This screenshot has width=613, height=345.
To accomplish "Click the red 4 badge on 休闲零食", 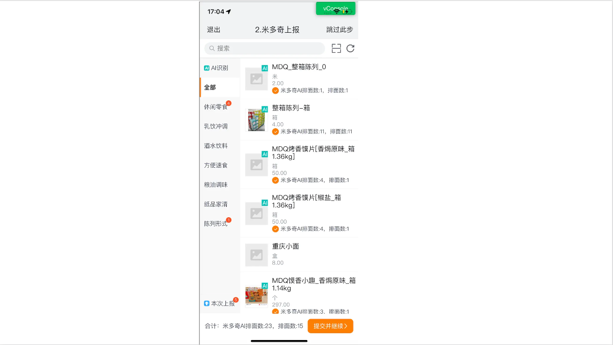I will [229, 103].
